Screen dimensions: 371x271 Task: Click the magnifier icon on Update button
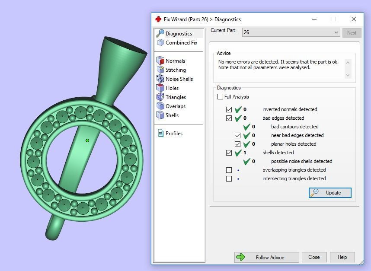(315, 193)
